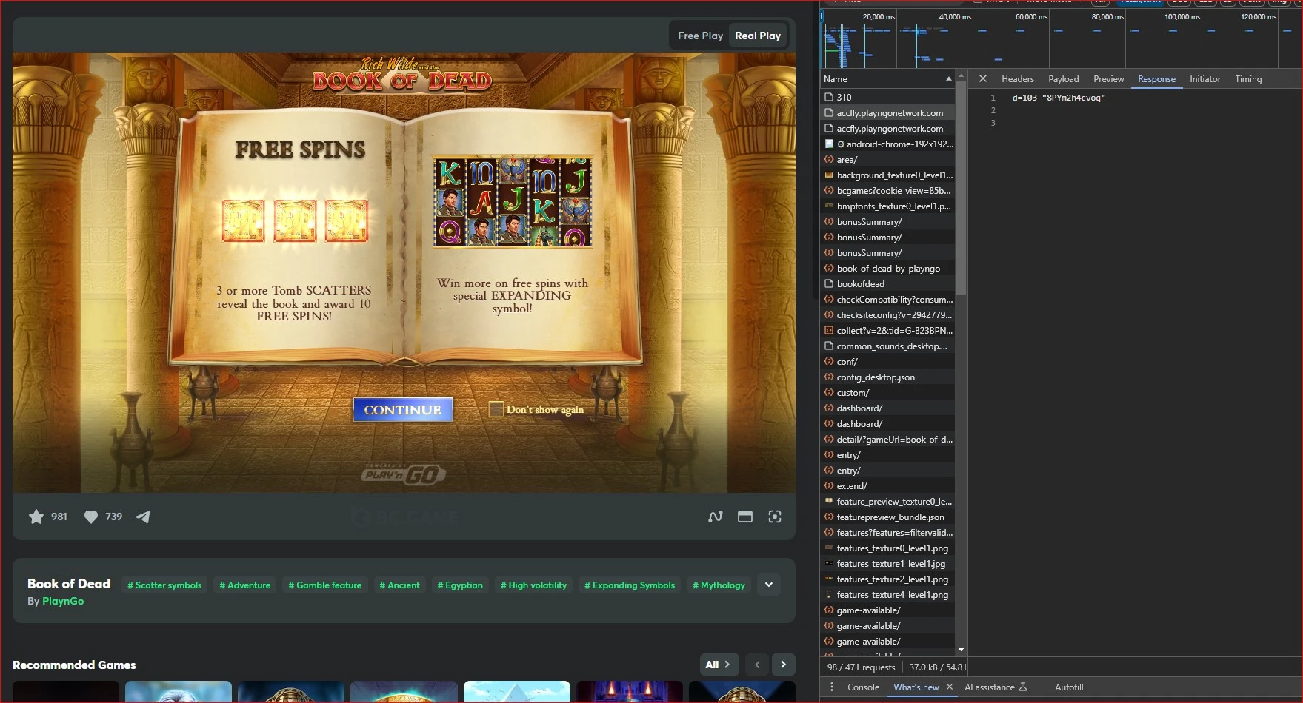Open Autofill drawer tab
The width and height of the screenshot is (1303, 703).
coord(1069,687)
